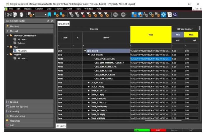Click the sun-shaped highlight icon in toolbar
This screenshot has height=133, width=206.
(163, 15)
